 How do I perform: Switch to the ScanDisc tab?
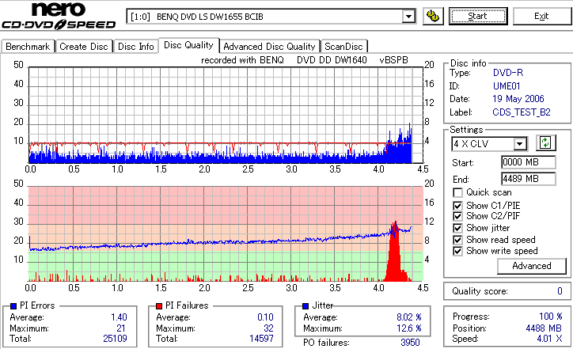[343, 47]
